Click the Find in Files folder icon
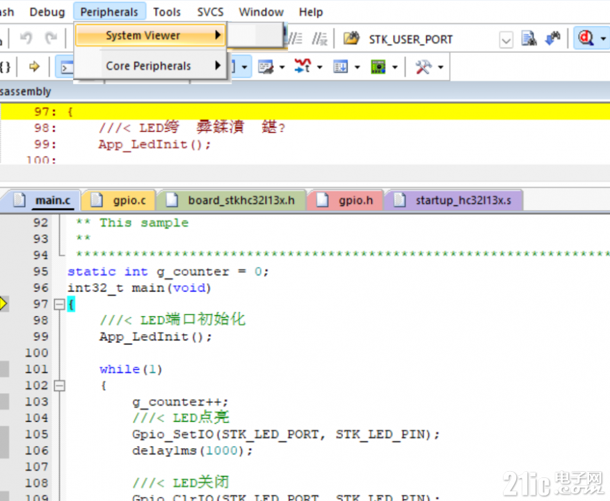Screen dimensions: 610x501 352,38
